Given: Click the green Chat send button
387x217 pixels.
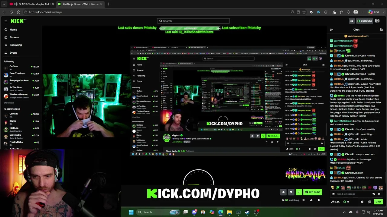Looking at the screenshot, I should point(378,202).
